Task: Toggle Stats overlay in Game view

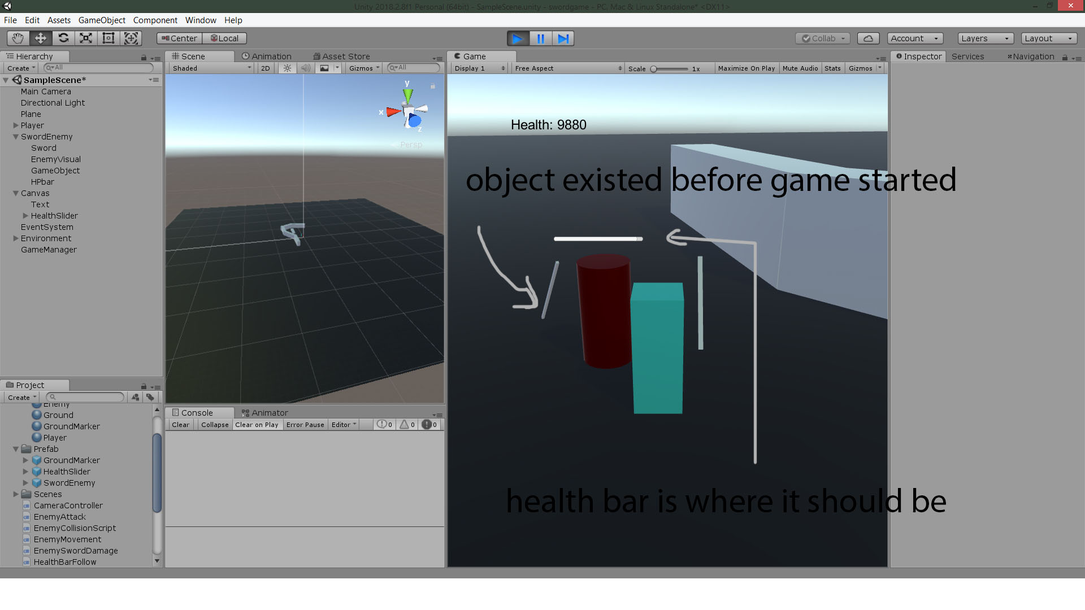Action: click(x=832, y=68)
